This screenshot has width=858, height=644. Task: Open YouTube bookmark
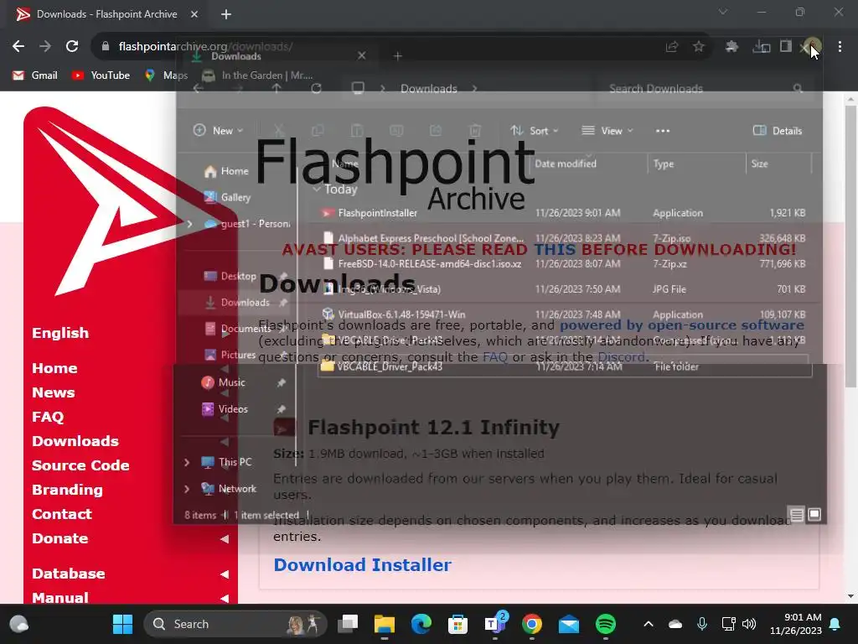click(x=101, y=75)
